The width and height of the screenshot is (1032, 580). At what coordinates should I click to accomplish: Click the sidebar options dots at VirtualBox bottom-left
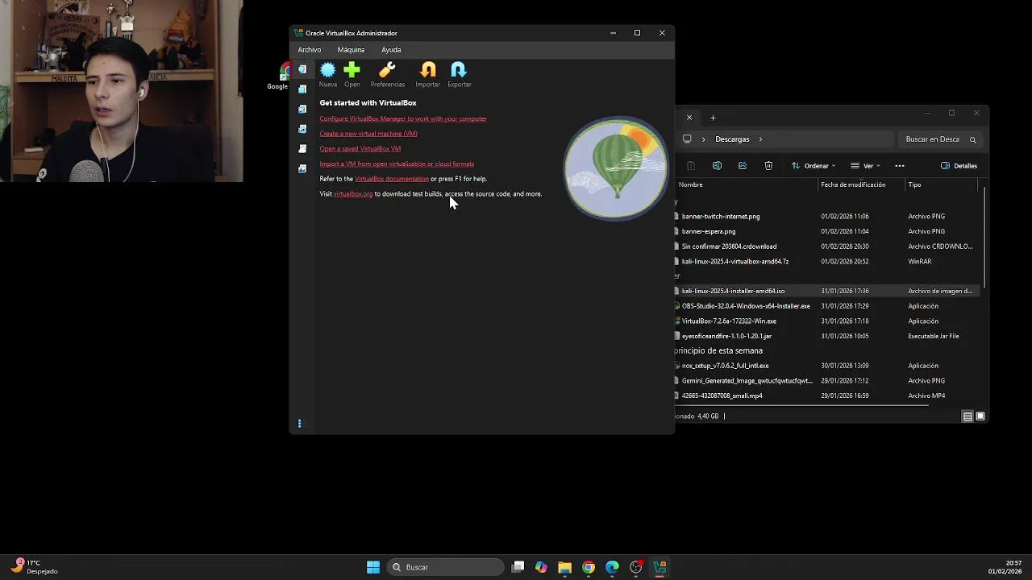pos(300,424)
